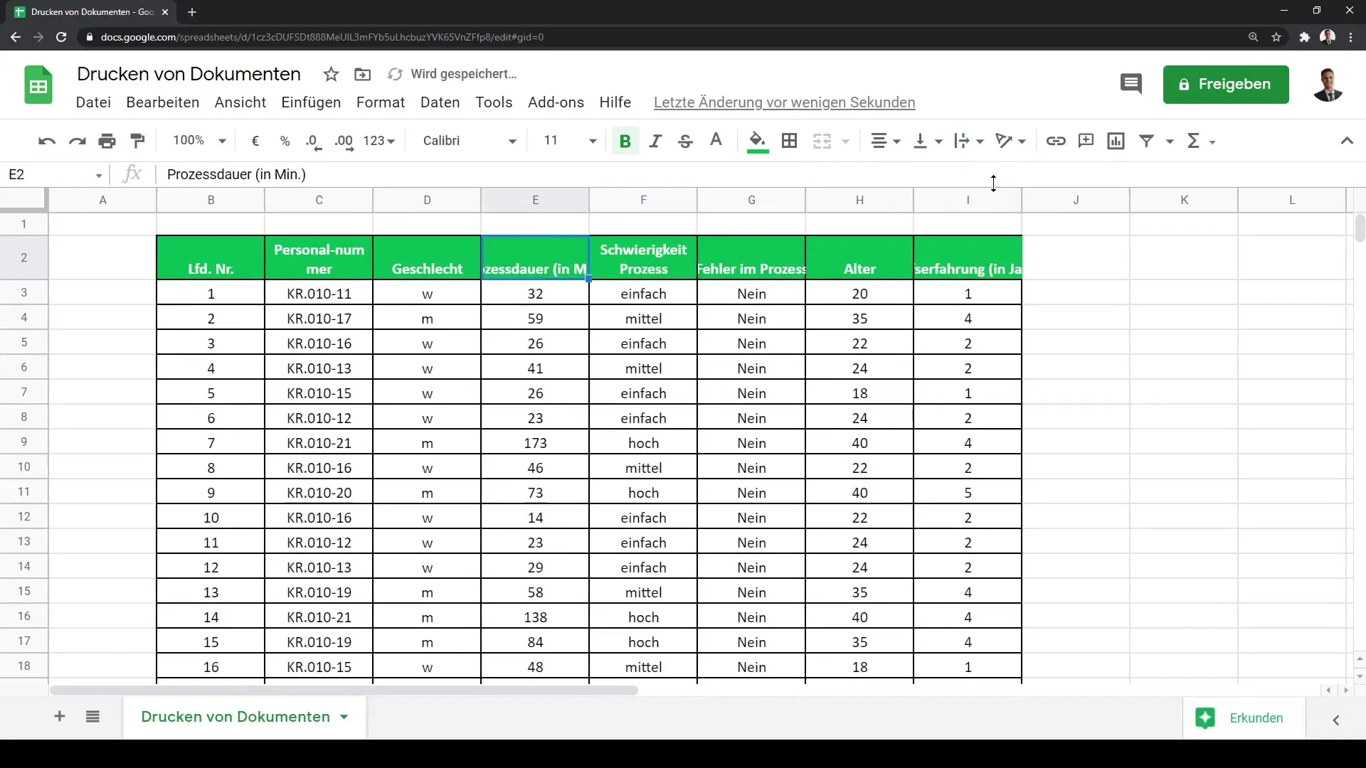Select the borders icon for cells

[790, 141]
